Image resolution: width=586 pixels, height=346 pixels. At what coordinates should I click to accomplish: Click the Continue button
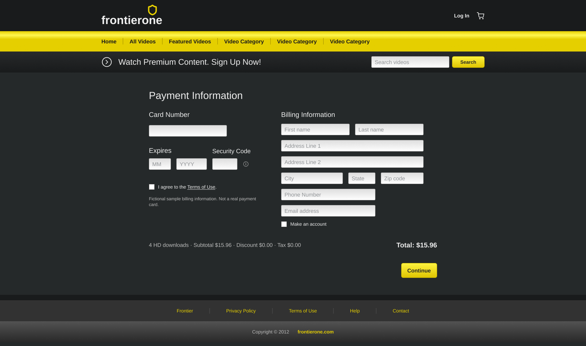[419, 270]
